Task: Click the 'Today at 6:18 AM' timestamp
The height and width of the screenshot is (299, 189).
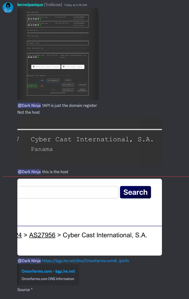Action: point(75,5)
